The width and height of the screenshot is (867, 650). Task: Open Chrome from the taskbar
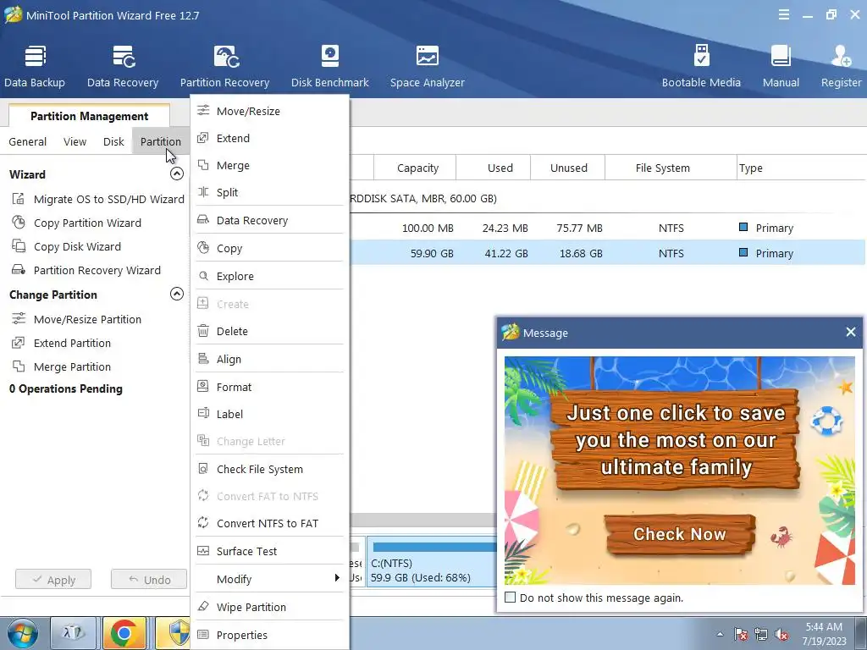click(x=124, y=633)
